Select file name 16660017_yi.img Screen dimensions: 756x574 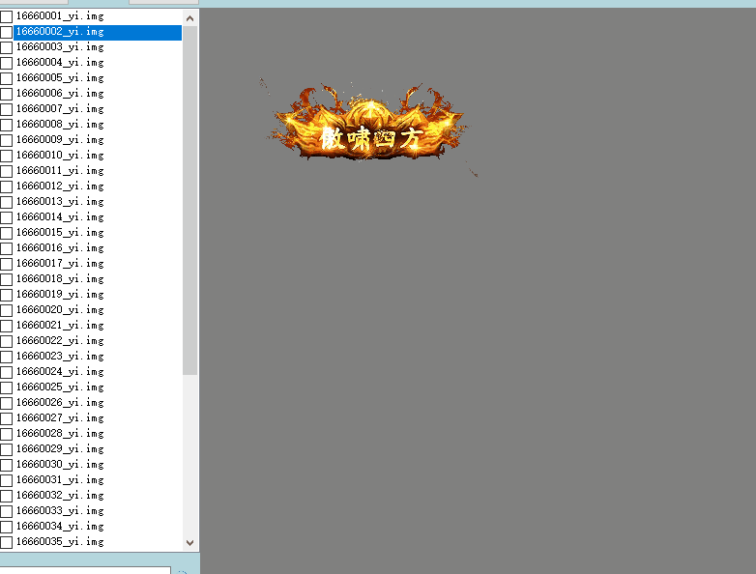pos(60,264)
